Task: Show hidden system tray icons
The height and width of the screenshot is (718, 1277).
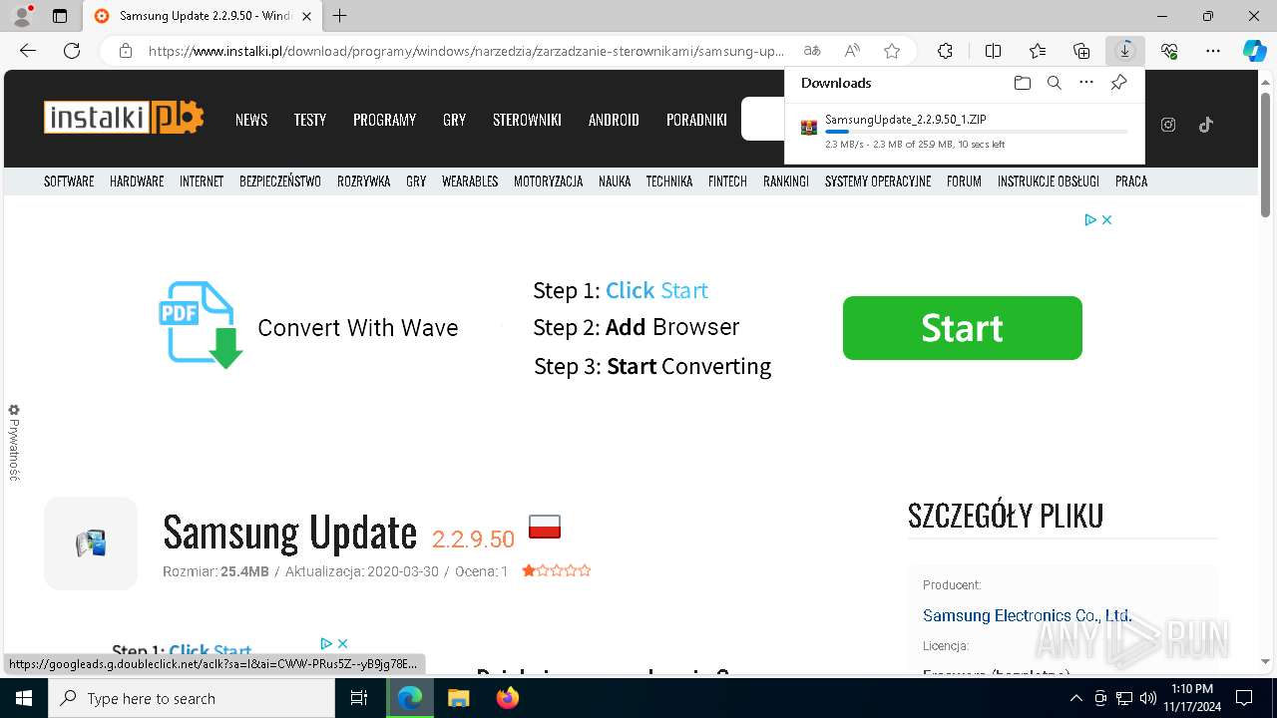Action: [x=1075, y=698]
